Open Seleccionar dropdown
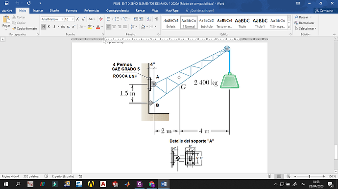Viewport: 338px width, 189px height. point(306,28)
